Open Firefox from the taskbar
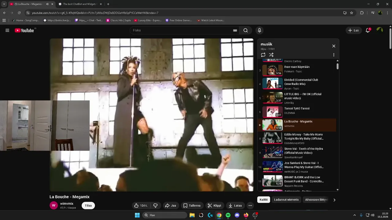The width and height of the screenshot is (392, 220). point(246,215)
